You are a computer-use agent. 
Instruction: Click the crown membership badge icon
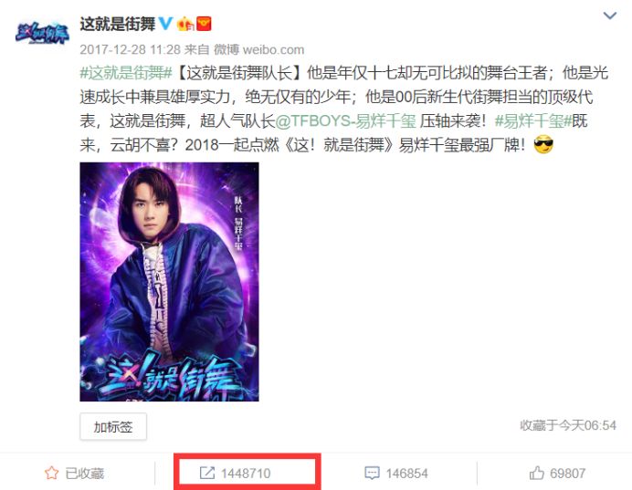point(185,24)
